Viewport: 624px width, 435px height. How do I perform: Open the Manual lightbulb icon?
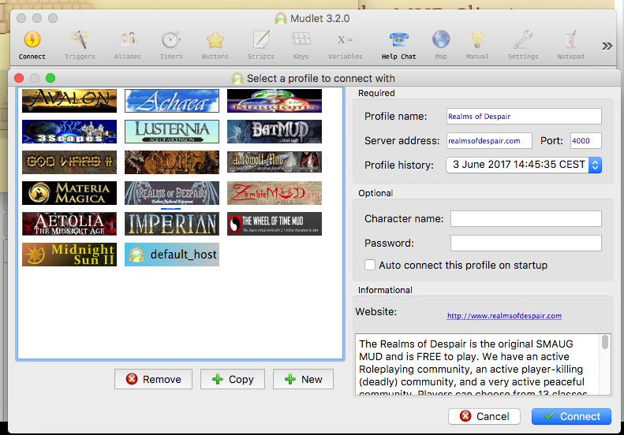coord(477,39)
